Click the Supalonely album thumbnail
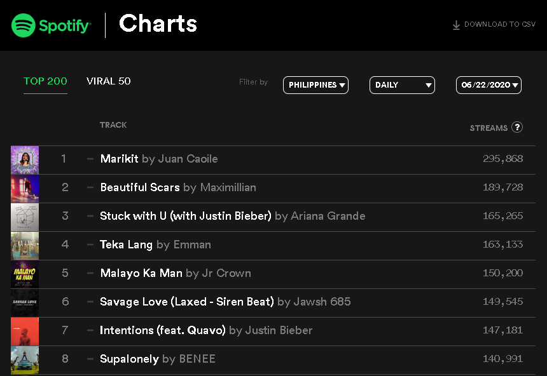The width and height of the screenshot is (547, 376). pyautogui.click(x=25, y=360)
